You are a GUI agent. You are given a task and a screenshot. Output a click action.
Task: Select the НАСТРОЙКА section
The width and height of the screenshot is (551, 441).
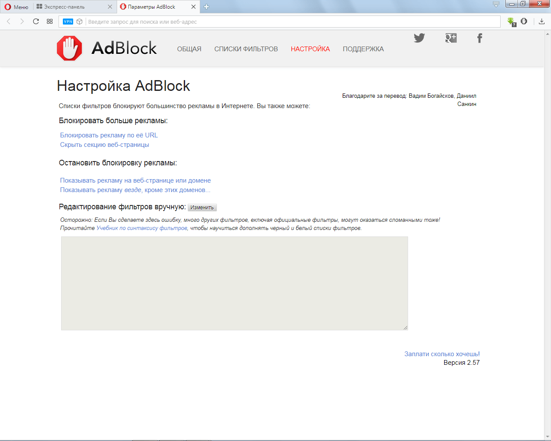click(310, 49)
